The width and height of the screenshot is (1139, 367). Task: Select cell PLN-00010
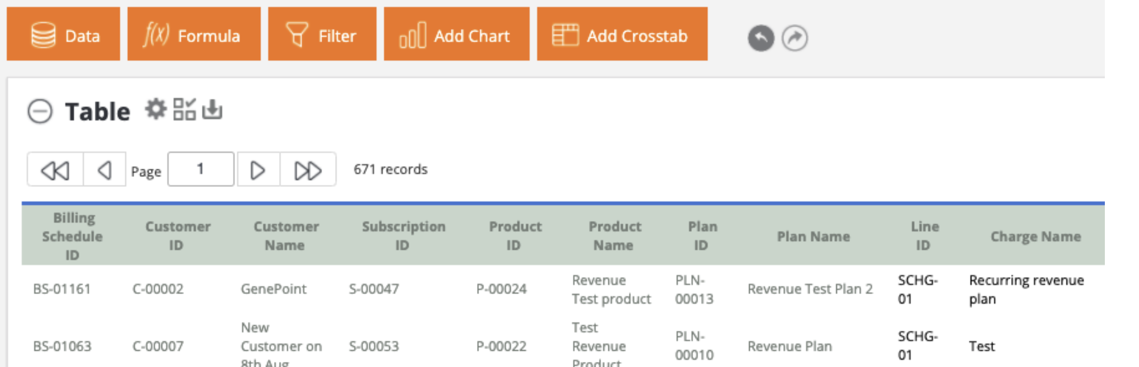click(x=694, y=346)
